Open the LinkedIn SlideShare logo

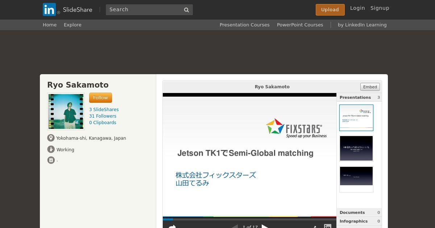click(x=67, y=9)
